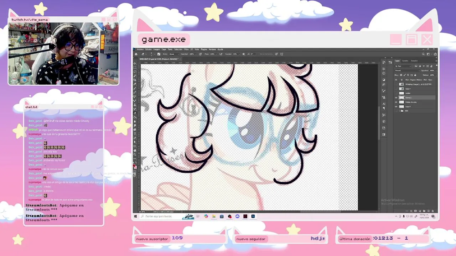Click the Windows Start button

135,216
